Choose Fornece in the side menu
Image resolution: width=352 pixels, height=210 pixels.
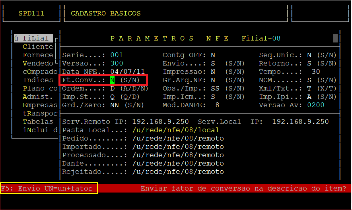click(x=38, y=55)
